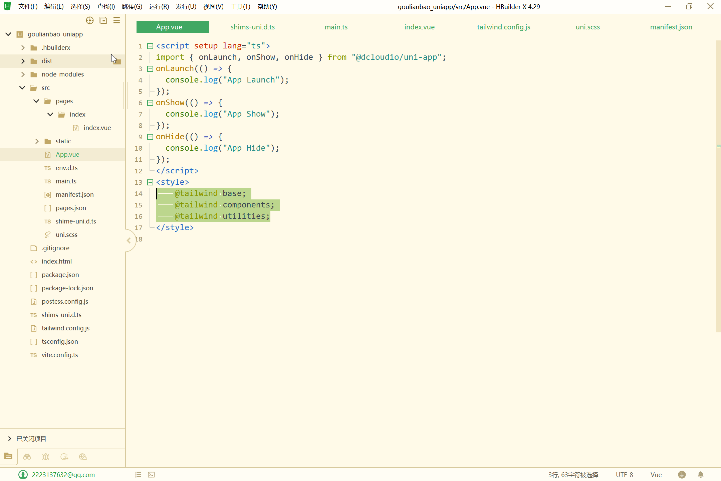721x481 pixels.
Task: Expand the node_modules folder
Action: pos(23,74)
